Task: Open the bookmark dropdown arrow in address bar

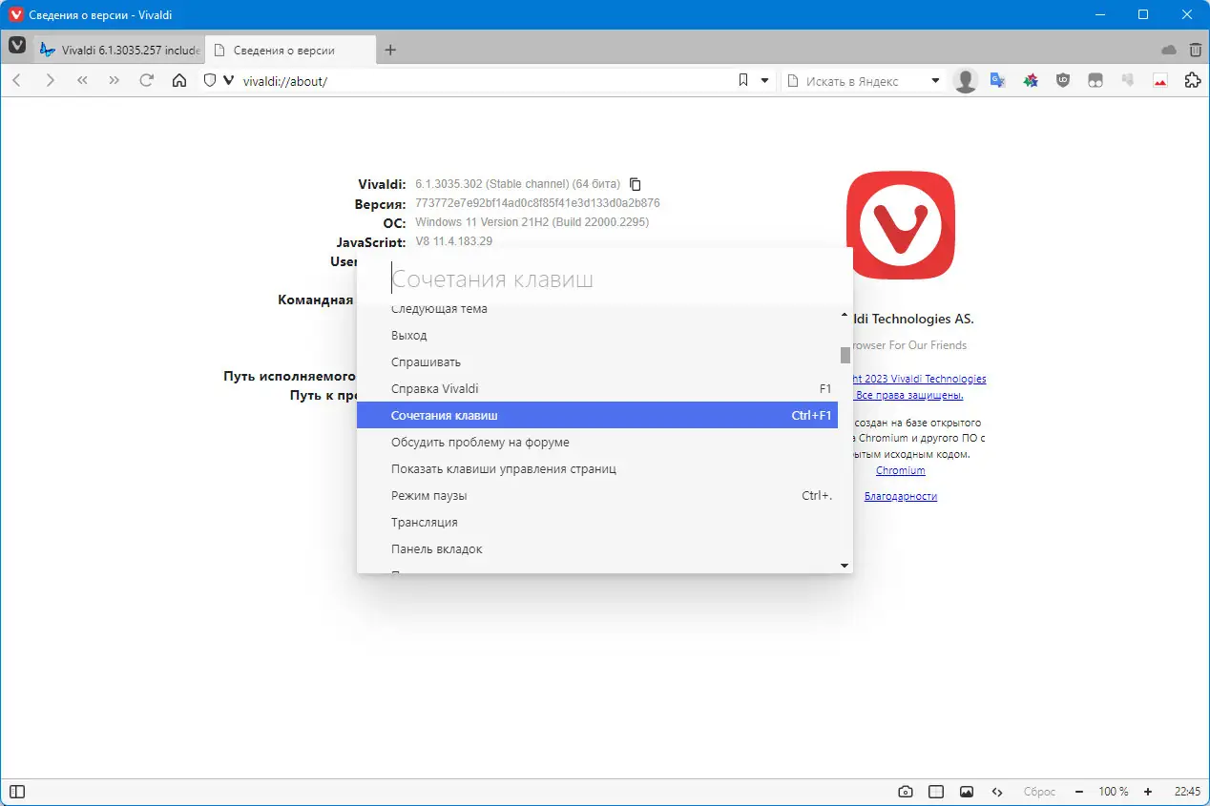Action: coord(764,81)
